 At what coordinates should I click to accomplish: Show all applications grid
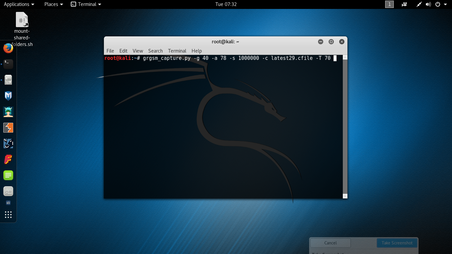pos(8,215)
